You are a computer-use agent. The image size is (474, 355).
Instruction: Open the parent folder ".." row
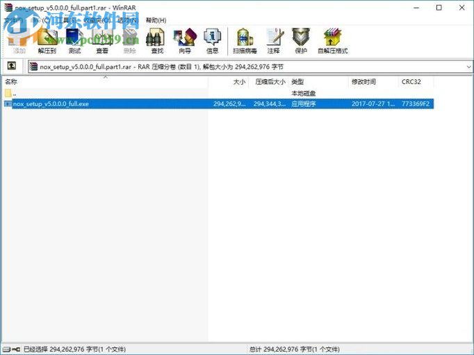(x=219, y=93)
